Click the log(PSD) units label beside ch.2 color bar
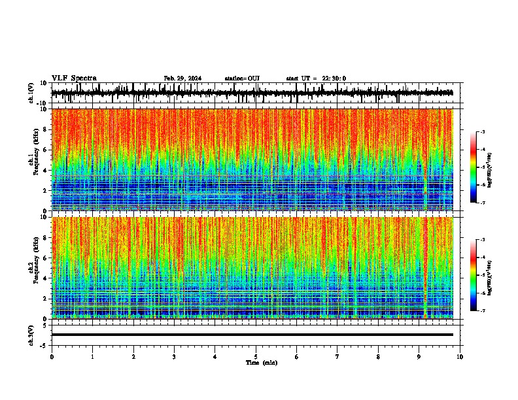 [489, 278]
